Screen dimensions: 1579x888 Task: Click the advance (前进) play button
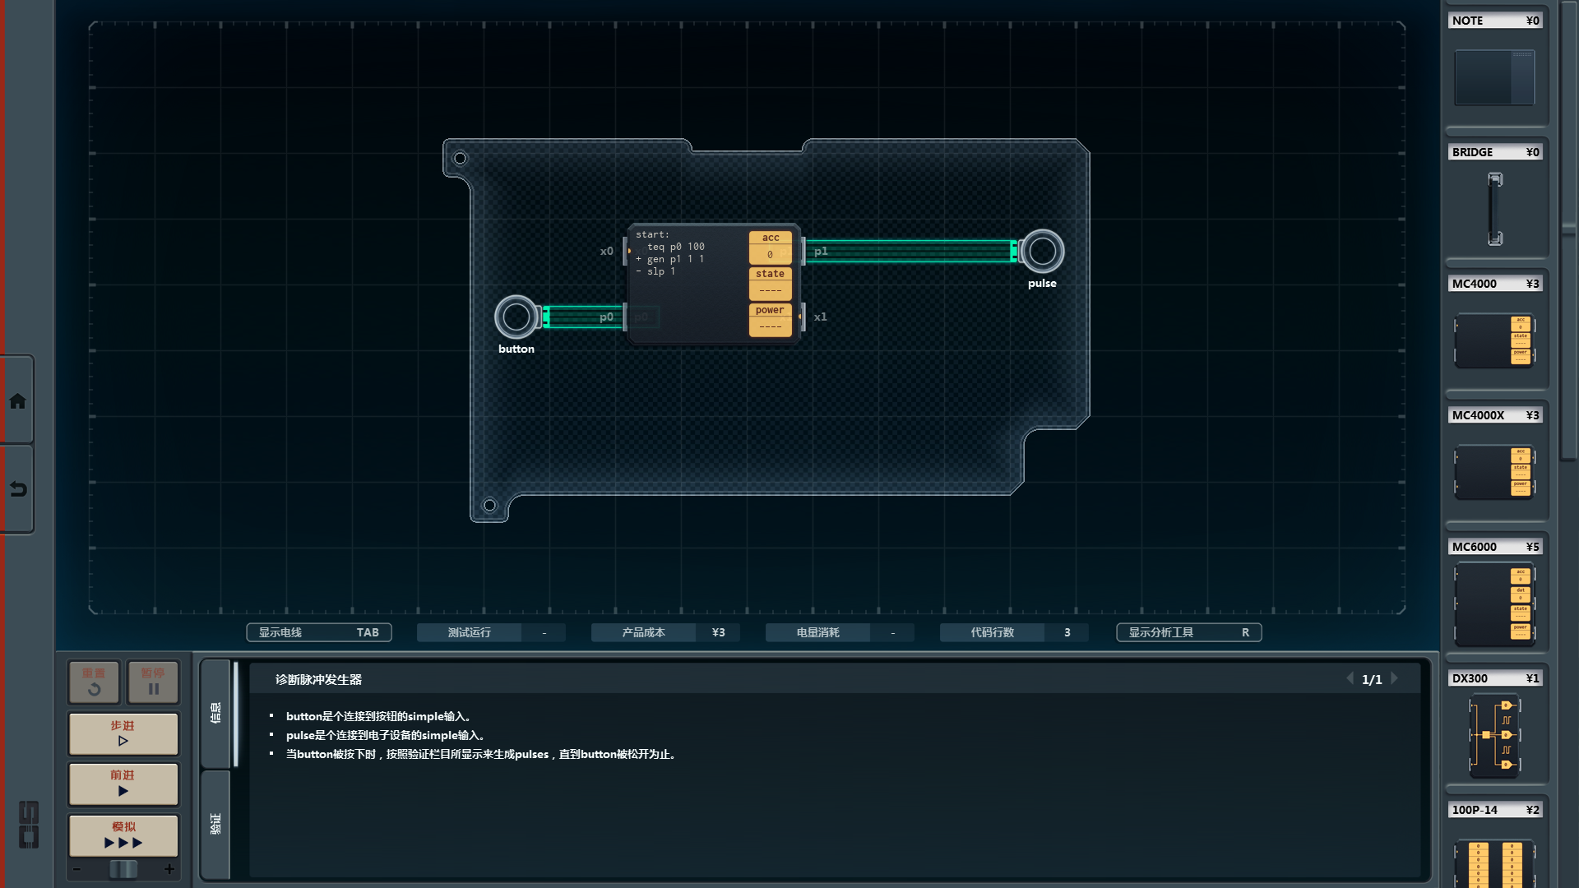[123, 784]
